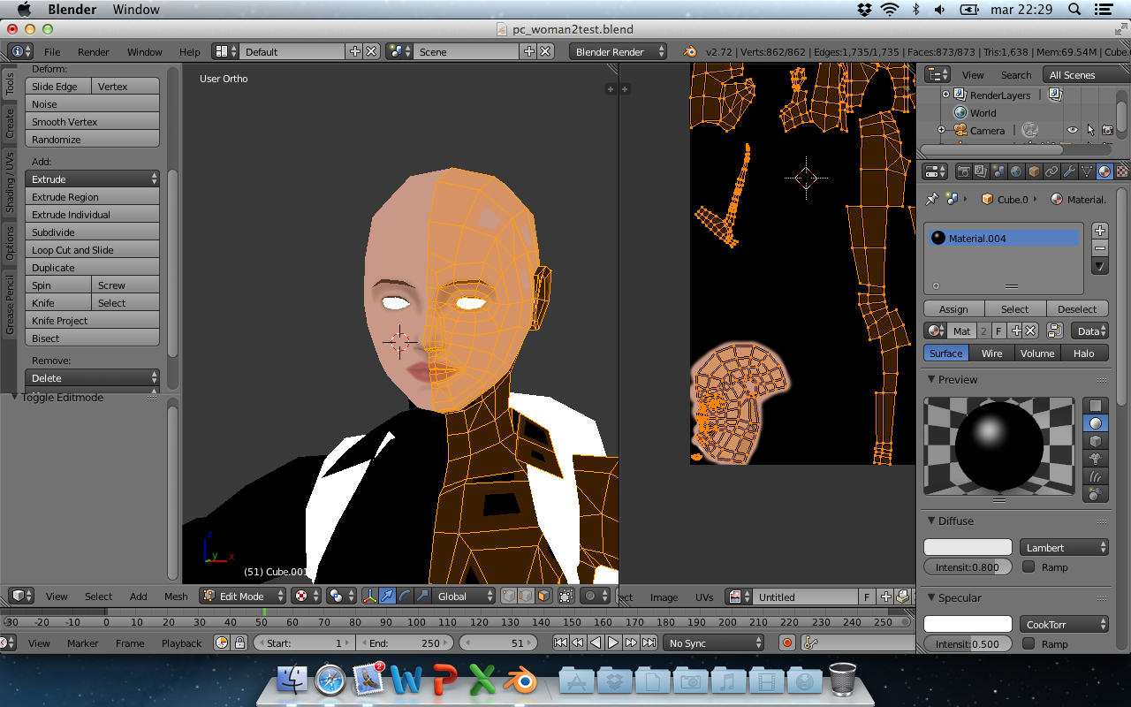The height and width of the screenshot is (707, 1131).
Task: Expand the RenderLayers tree item
Action: coord(945,95)
